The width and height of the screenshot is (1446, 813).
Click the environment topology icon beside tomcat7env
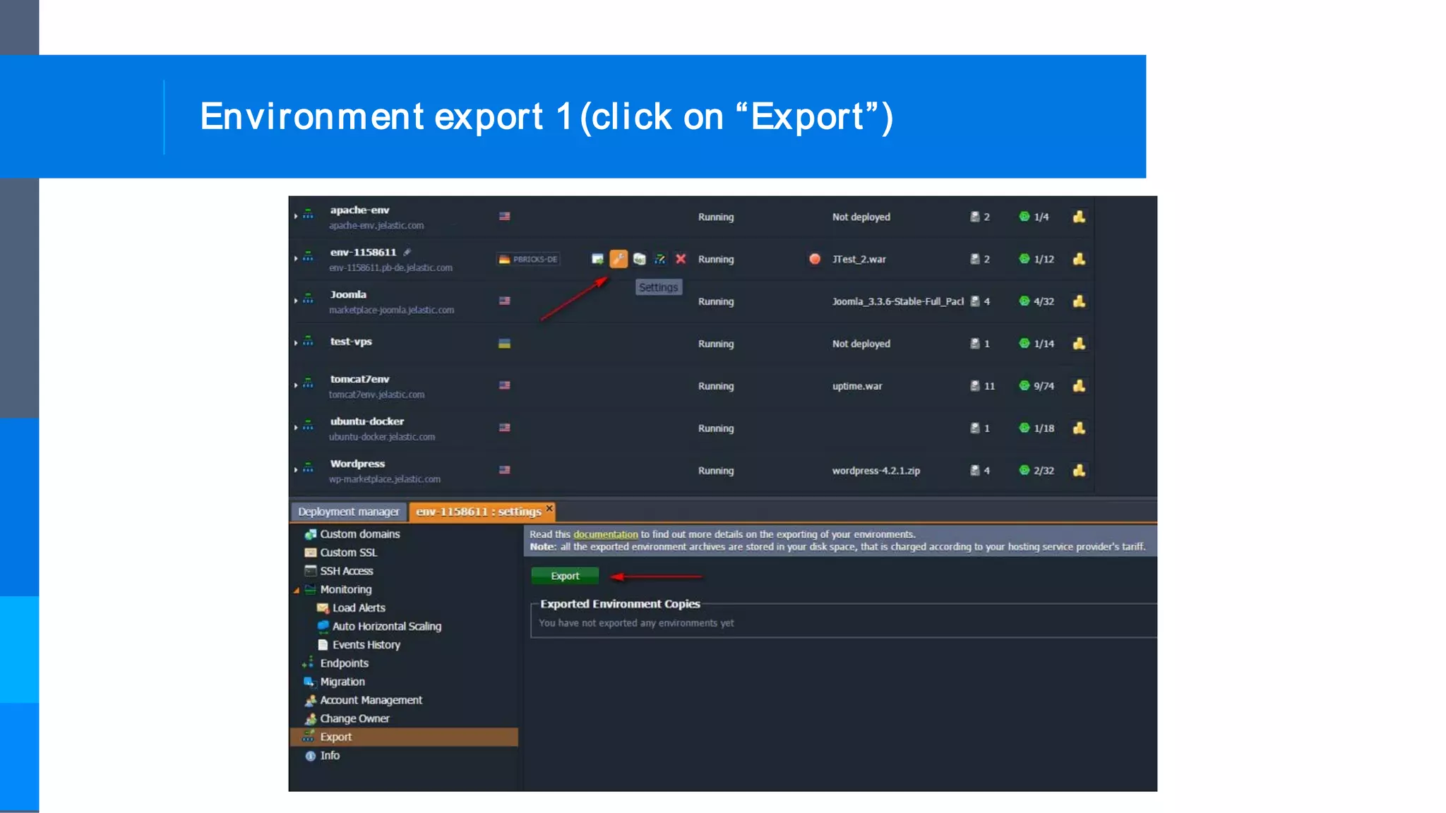308,383
